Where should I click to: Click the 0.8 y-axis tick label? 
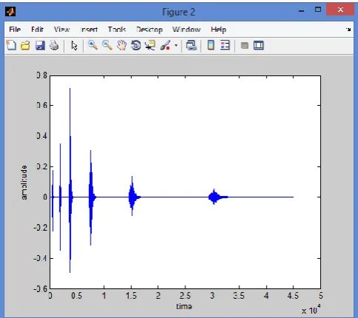(x=42, y=75)
